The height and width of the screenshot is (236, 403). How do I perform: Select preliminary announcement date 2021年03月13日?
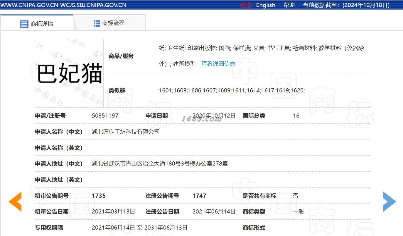tap(114, 211)
